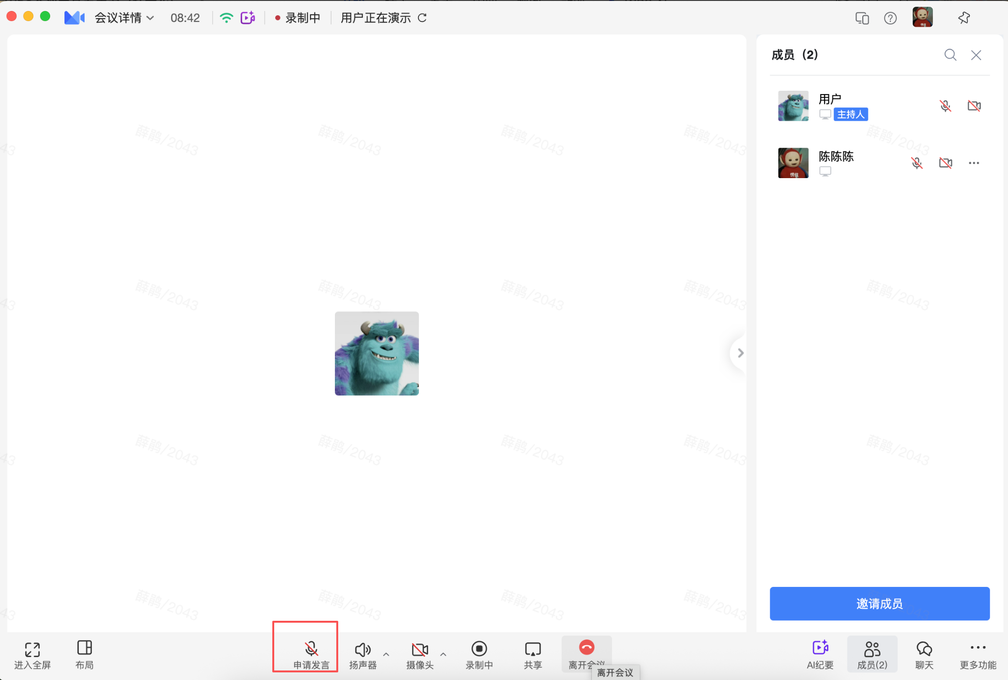
Task: Click the 录制中 recording button in toolbar
Action: pos(479,655)
